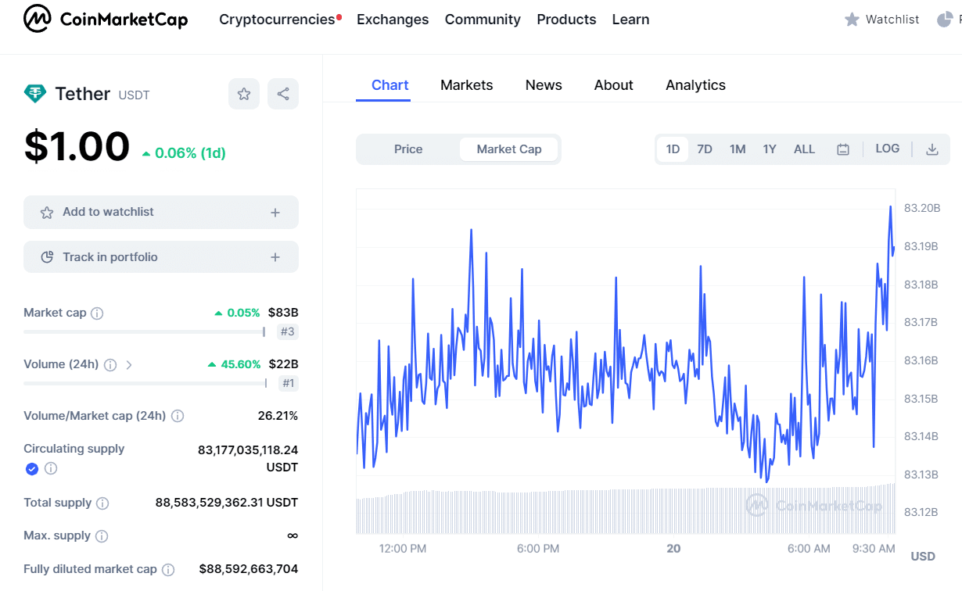Viewport: 962px width, 591px height.
Task: Click the USDT ticker symbol beside Tether
Action: point(135,95)
